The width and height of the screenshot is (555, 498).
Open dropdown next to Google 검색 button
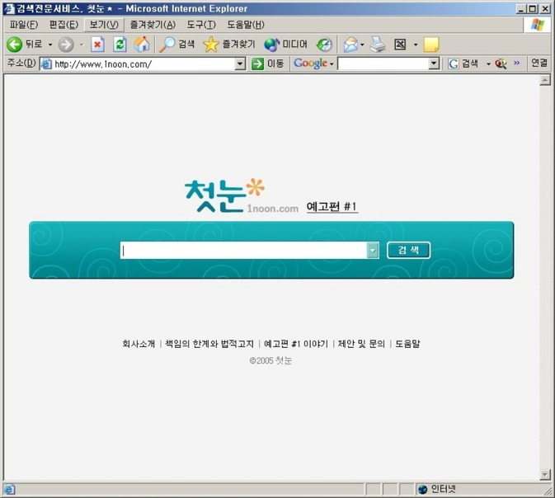(x=488, y=64)
